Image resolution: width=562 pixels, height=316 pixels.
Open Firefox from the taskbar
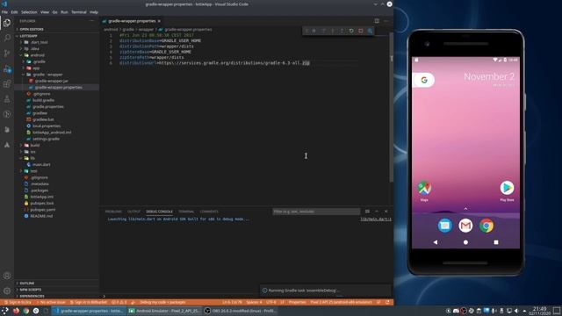pyautogui.click(x=16, y=311)
